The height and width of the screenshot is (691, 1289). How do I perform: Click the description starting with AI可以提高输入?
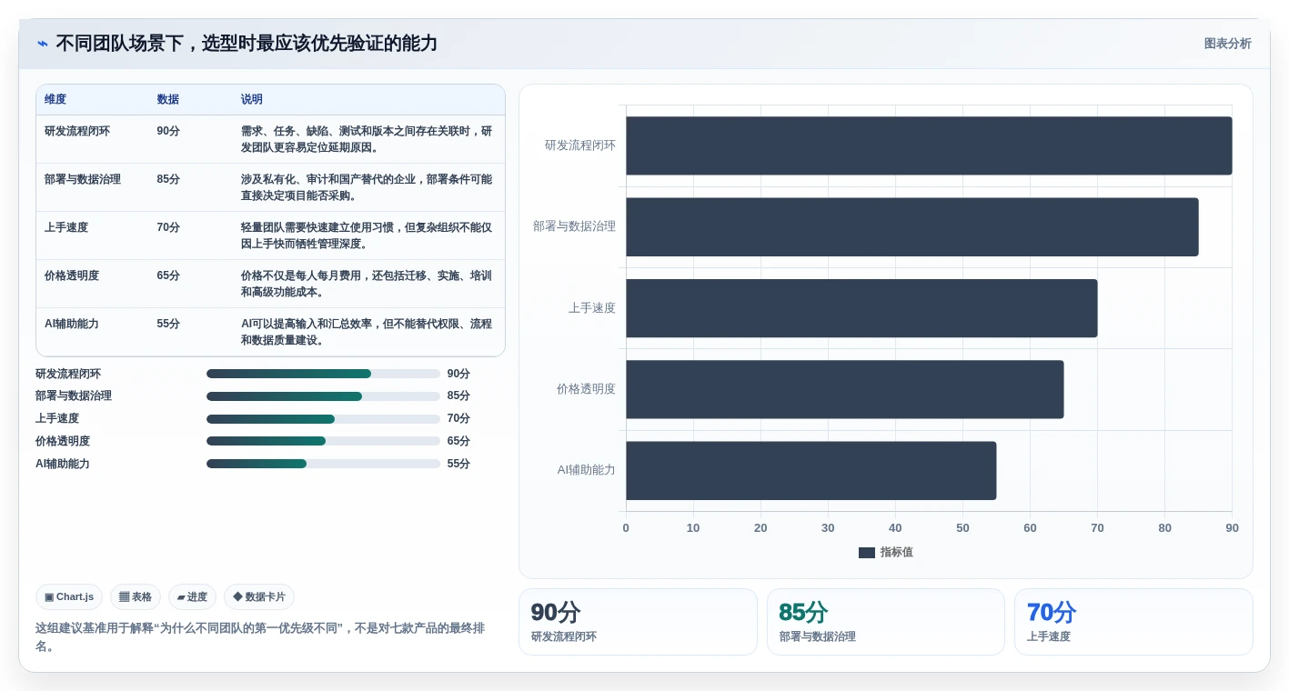(367, 332)
